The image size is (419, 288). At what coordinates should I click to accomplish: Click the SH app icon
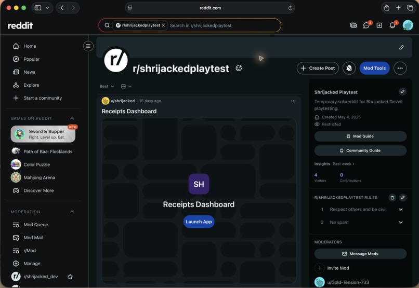coord(199,184)
